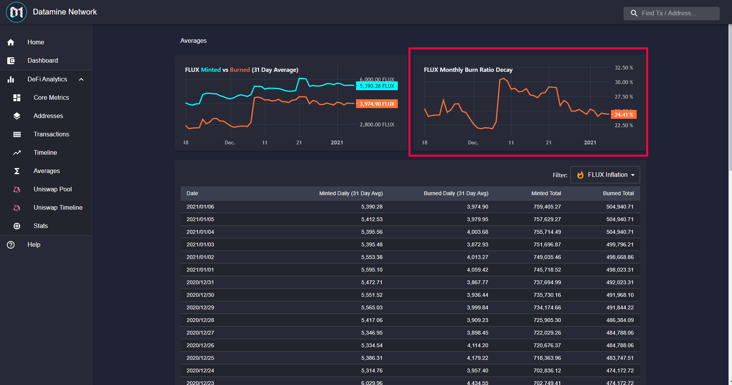Click the 24.41 % chart label
Viewport: 732px width, 385px height.
coord(624,115)
